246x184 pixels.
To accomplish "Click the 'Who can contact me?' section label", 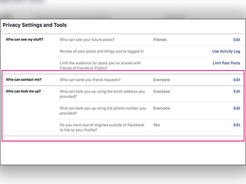I will point(24,80).
